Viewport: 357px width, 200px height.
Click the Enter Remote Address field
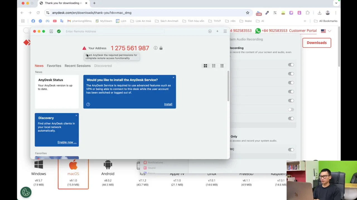tap(114, 31)
